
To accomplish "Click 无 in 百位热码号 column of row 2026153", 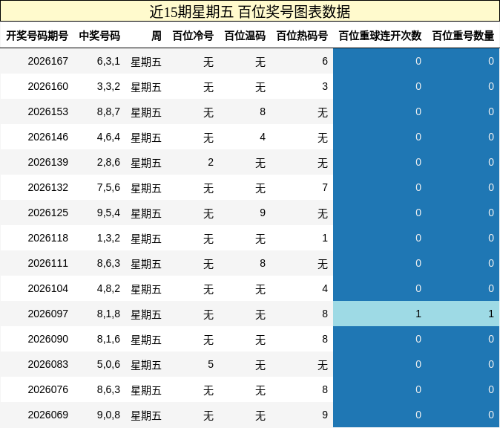I will click(x=323, y=112).
